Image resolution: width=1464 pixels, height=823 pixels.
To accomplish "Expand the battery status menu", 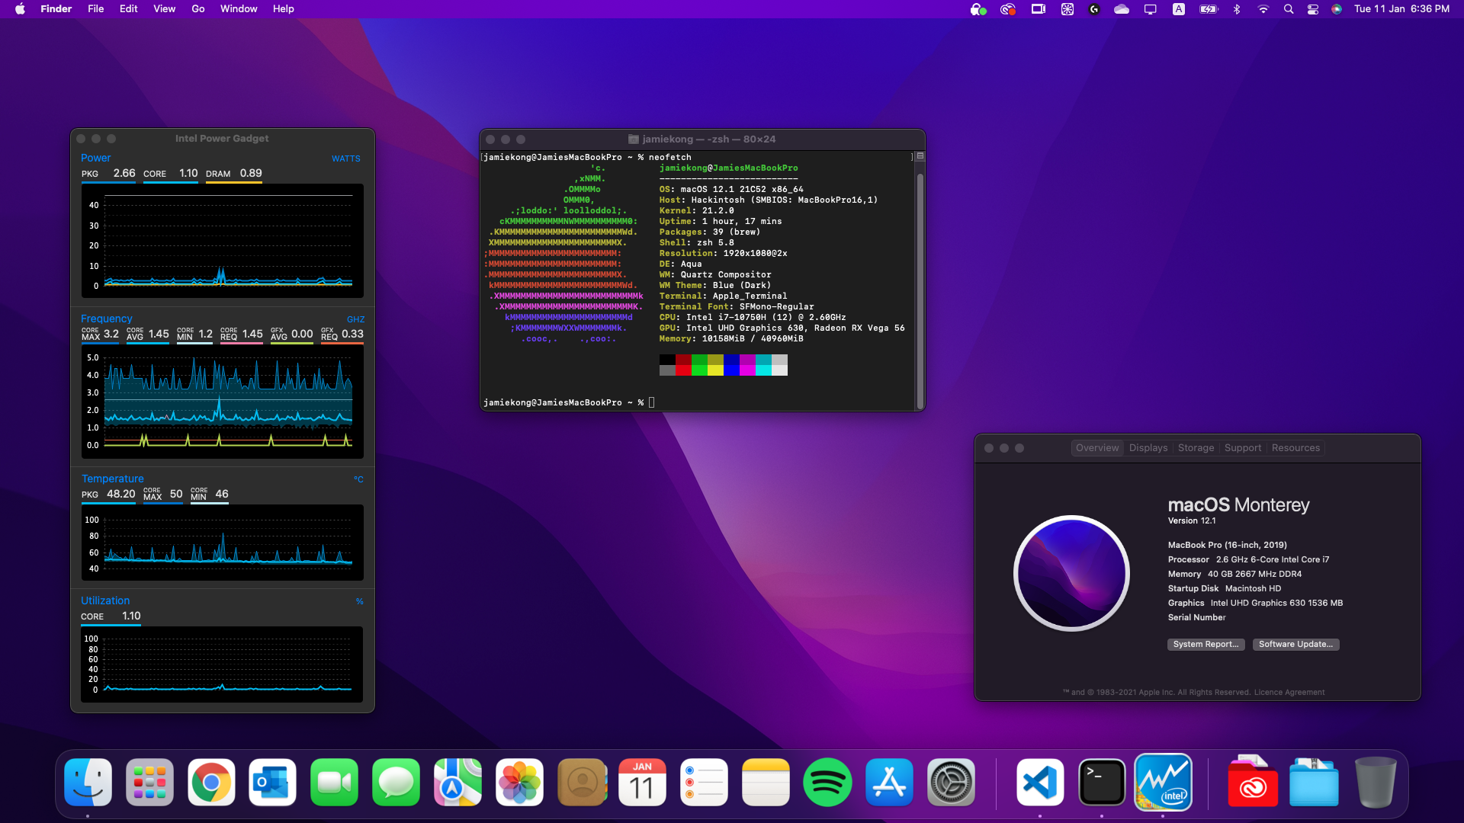I will (1209, 9).
